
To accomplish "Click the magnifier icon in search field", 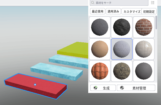I will pos(93,3).
